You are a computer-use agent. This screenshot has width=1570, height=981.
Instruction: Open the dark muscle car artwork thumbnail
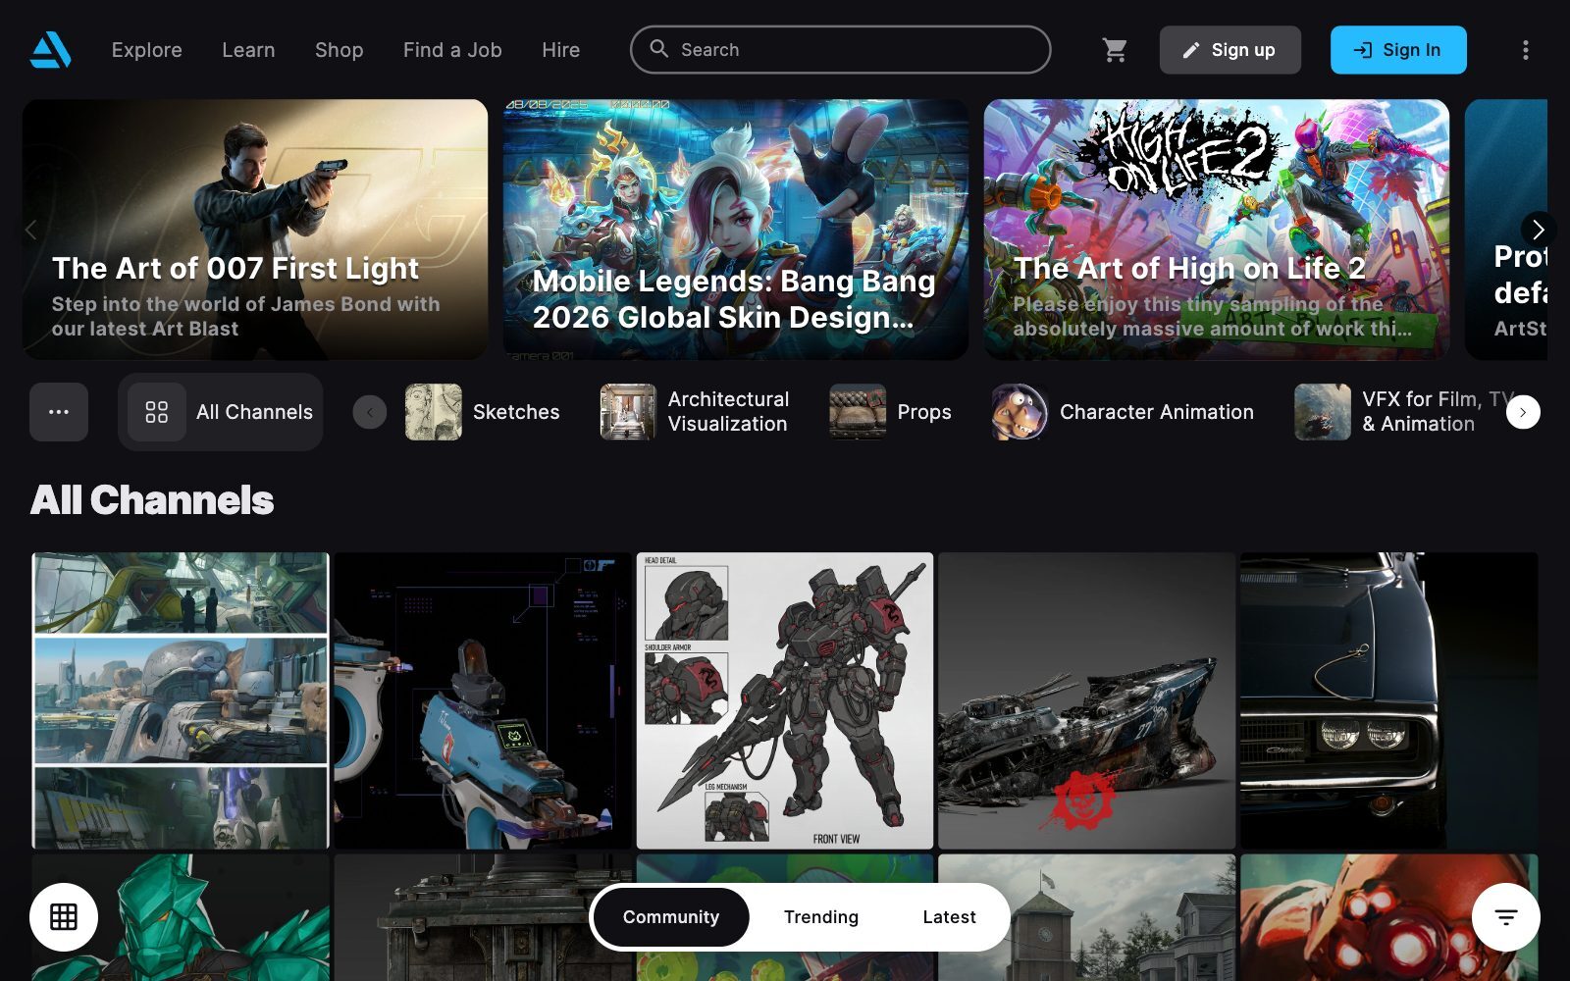pos(1389,700)
